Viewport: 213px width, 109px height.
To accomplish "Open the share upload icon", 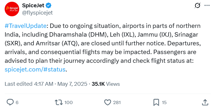I will point(205,102).
